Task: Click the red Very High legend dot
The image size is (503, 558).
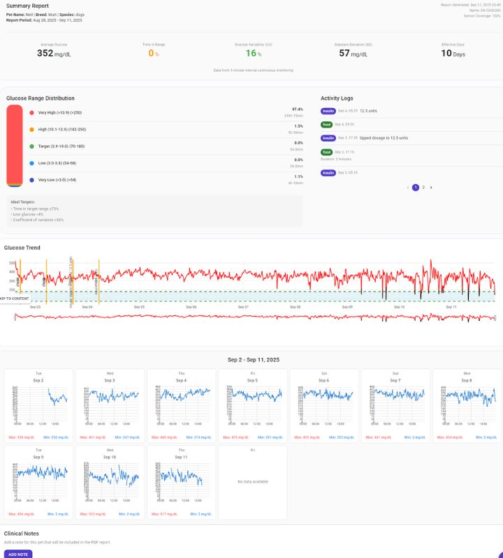Action: [x=31, y=112]
